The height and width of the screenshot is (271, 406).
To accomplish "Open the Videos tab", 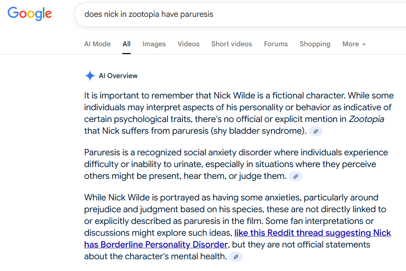I will click(188, 44).
